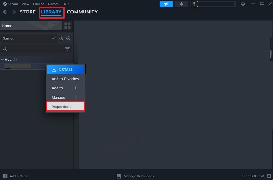Screen dimensions: 273x180
Task: Open the Help menu
Action: pyautogui.click(x=66, y=4)
